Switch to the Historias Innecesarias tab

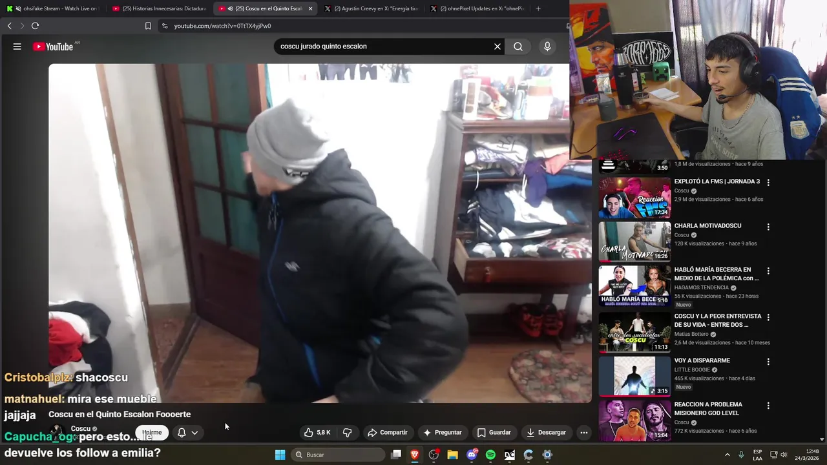(159, 8)
